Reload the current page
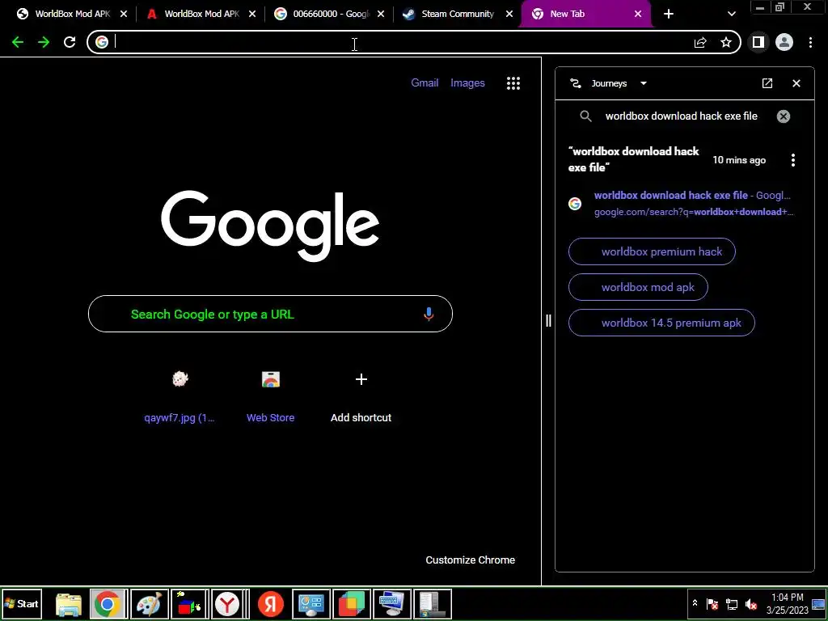The height and width of the screenshot is (621, 828). tap(70, 42)
